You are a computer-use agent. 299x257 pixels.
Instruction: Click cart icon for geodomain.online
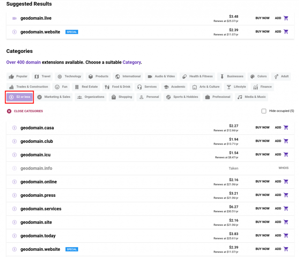pyautogui.click(x=286, y=181)
